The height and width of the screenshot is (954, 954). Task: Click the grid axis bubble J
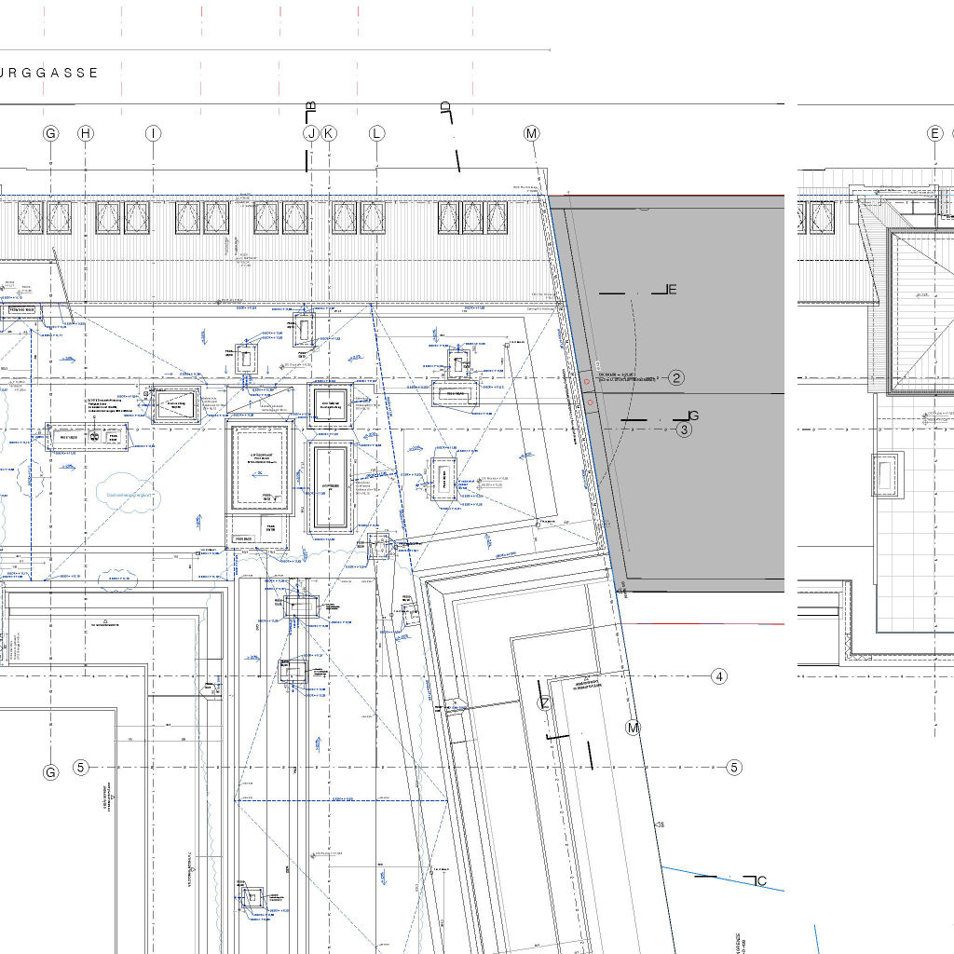point(311,133)
